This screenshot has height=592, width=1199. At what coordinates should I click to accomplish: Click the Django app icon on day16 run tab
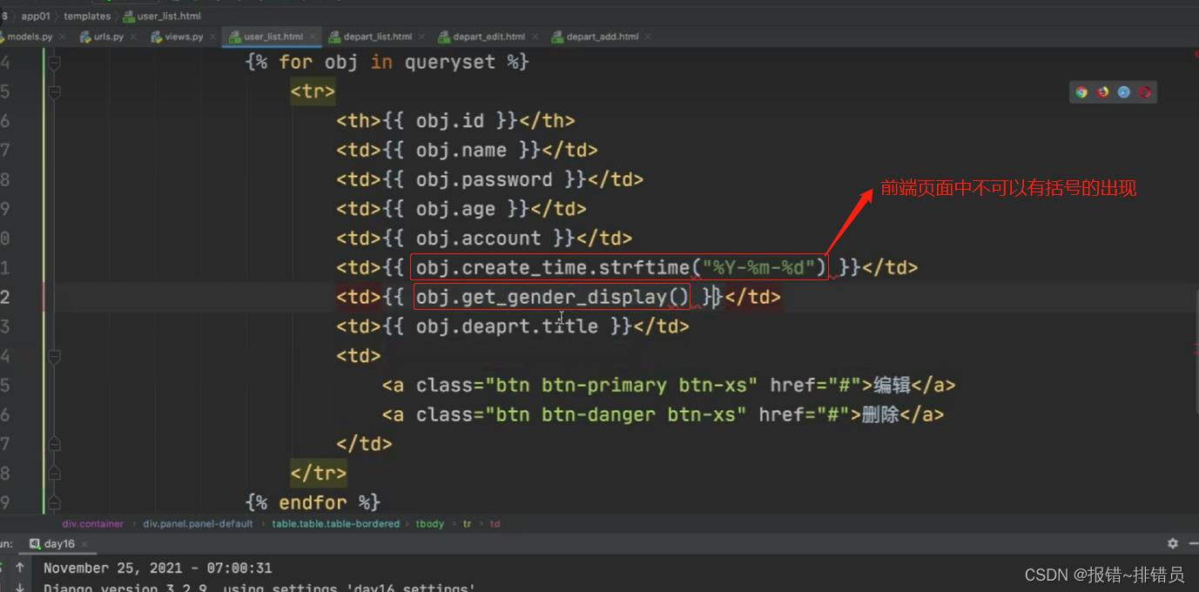pyautogui.click(x=35, y=542)
